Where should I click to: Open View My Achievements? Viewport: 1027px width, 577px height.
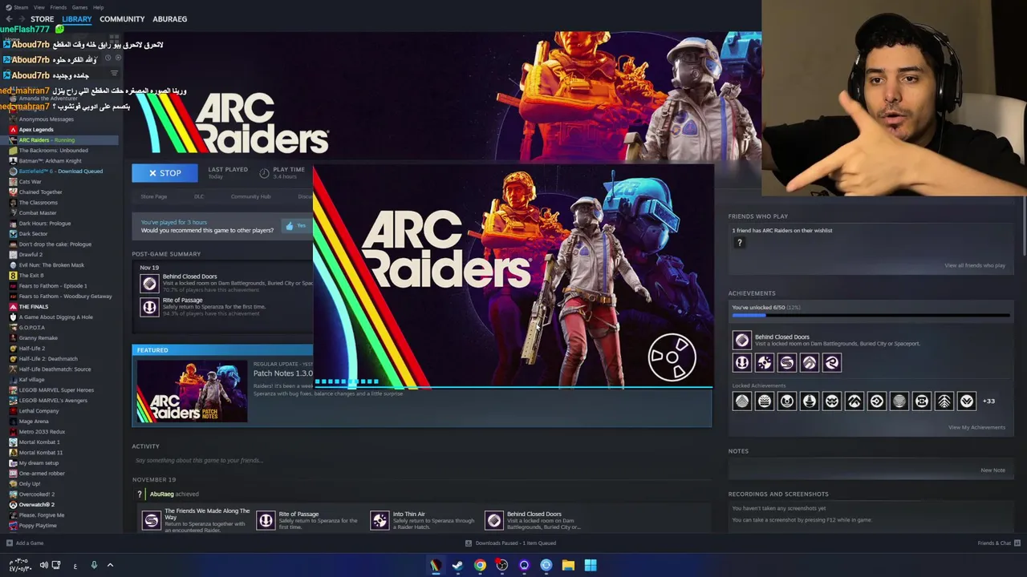976,427
